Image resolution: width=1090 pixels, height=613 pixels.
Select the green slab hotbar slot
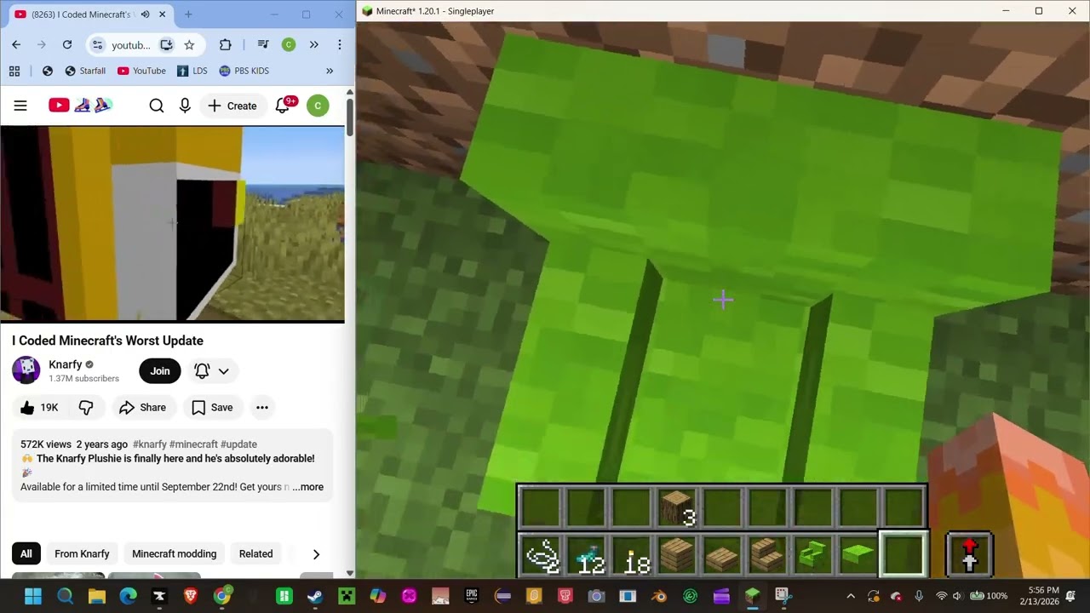[x=858, y=555]
